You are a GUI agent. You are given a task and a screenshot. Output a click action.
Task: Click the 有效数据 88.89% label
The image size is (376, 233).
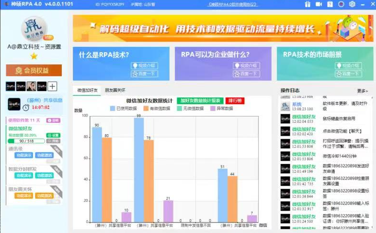click(23, 135)
